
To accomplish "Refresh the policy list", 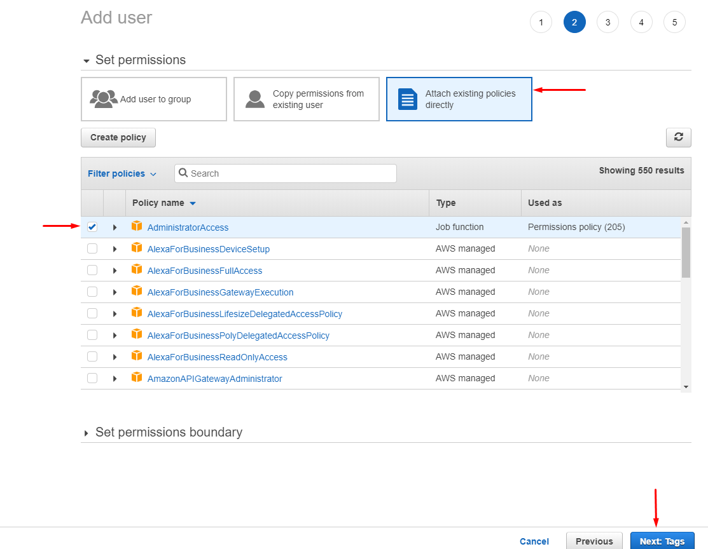I will click(678, 137).
